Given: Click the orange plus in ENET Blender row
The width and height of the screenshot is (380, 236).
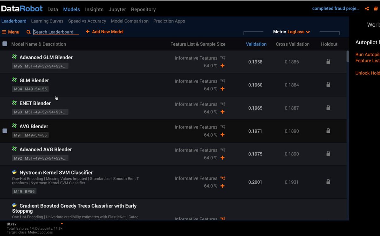Looking at the screenshot, I should tap(222, 112).
